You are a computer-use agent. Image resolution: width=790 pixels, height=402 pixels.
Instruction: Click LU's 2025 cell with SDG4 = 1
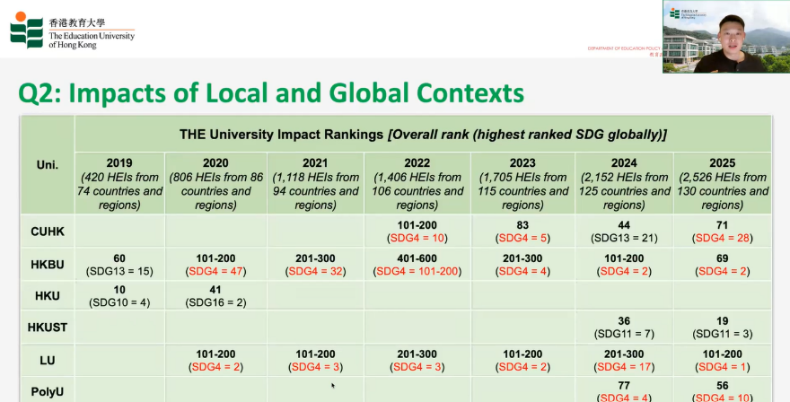pos(722,360)
